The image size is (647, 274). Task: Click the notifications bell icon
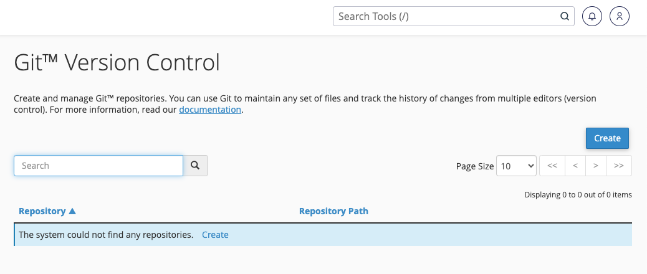592,17
